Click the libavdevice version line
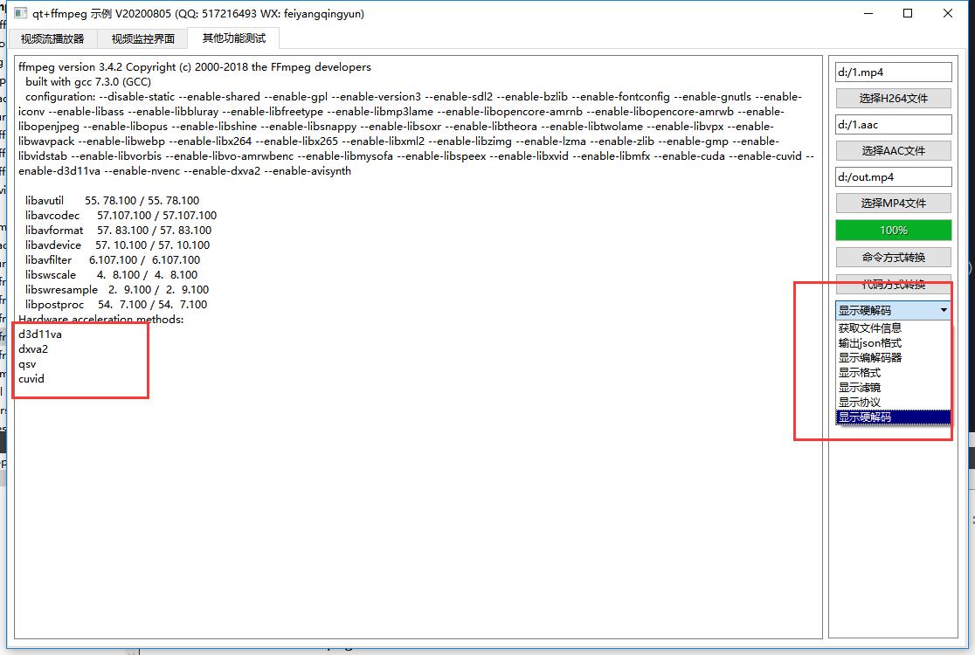 click(118, 245)
